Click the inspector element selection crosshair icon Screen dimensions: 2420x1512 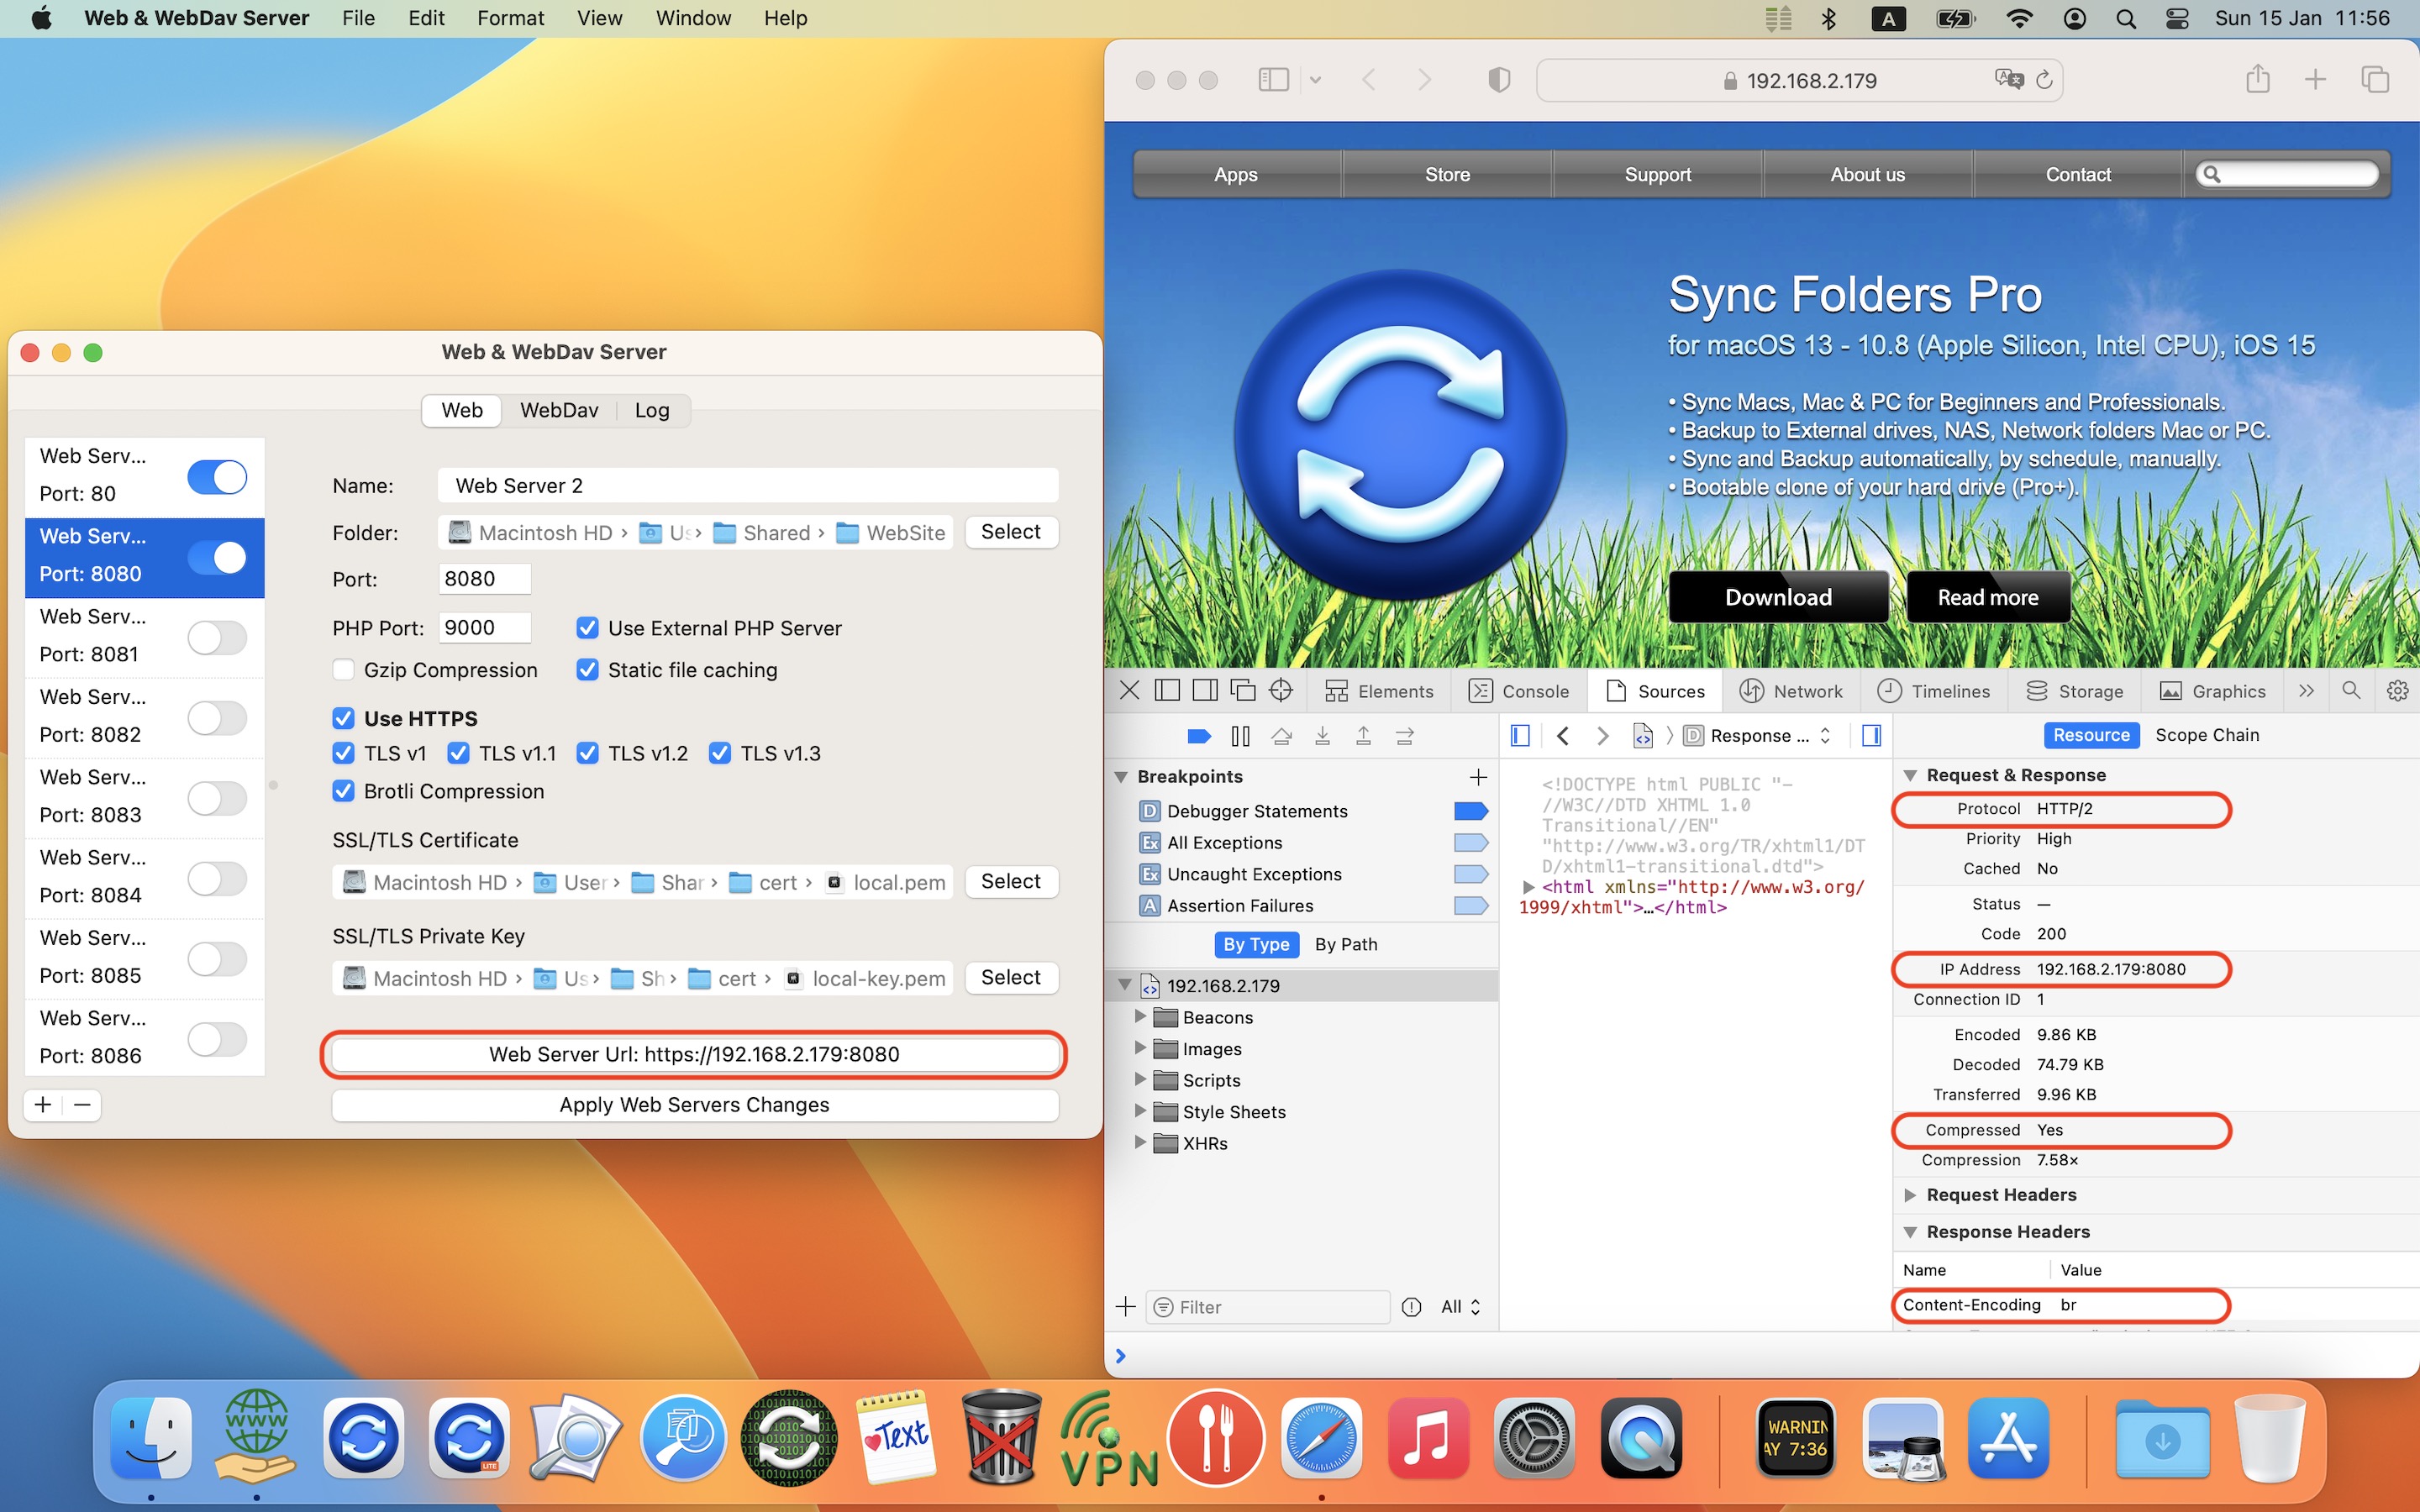tap(1281, 691)
